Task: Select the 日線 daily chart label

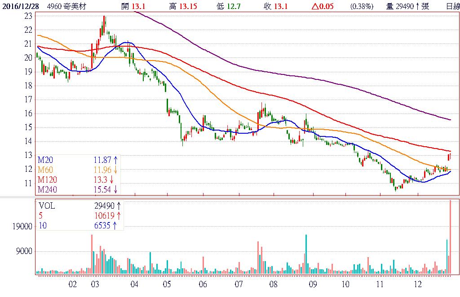Action: (453, 6)
